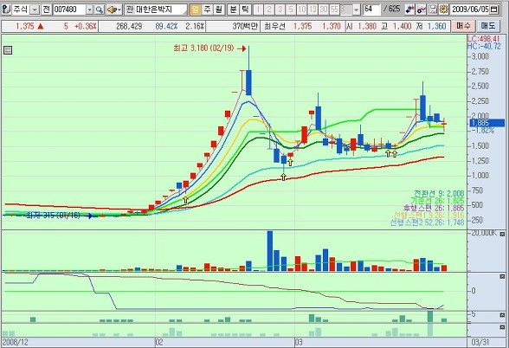Open chart settings gear icon

[444, 10]
